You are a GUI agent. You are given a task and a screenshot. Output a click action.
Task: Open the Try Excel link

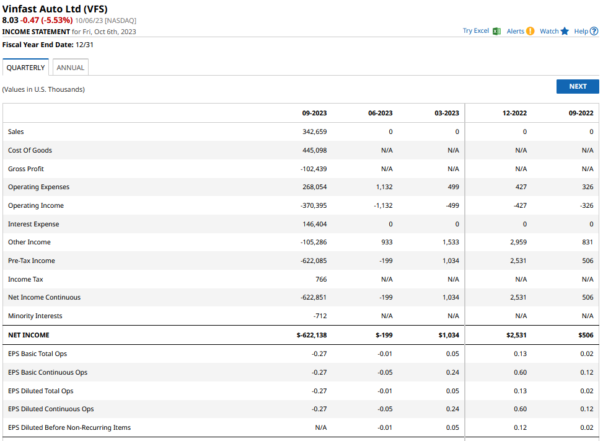coord(475,31)
